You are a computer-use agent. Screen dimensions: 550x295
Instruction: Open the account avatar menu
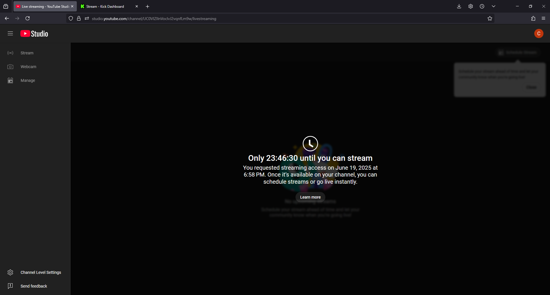[x=539, y=33]
